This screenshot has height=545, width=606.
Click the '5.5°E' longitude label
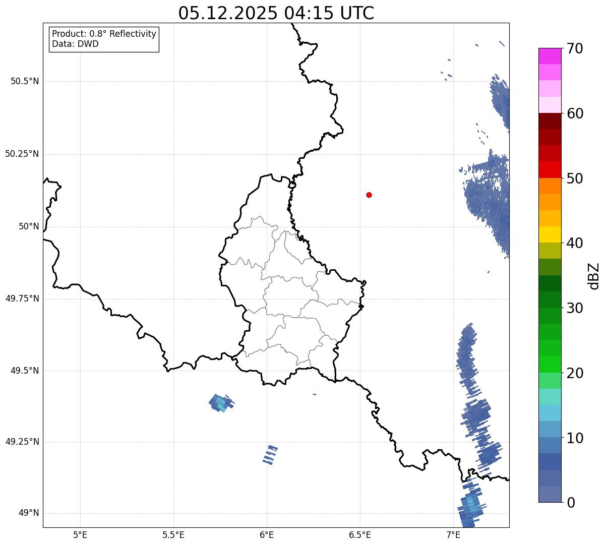(173, 534)
